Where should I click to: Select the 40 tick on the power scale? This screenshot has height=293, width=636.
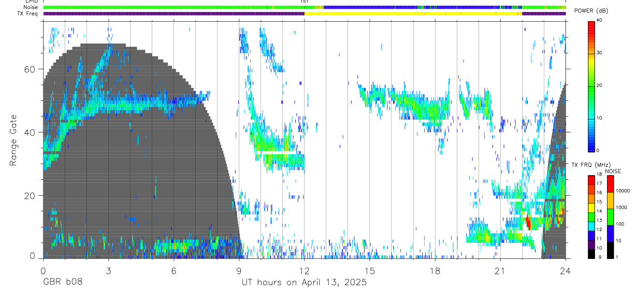click(600, 20)
